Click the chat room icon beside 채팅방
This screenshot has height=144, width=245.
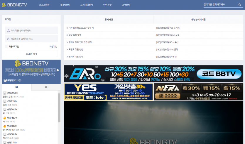point(5,80)
